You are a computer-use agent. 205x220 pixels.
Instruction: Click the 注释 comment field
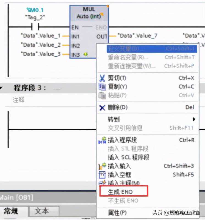coord(19,100)
